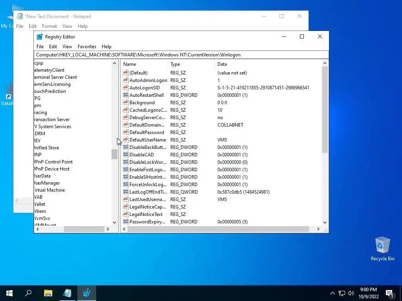402x301 pixels.
Task: Select the DisableLockWor... value name
Action: (148, 162)
